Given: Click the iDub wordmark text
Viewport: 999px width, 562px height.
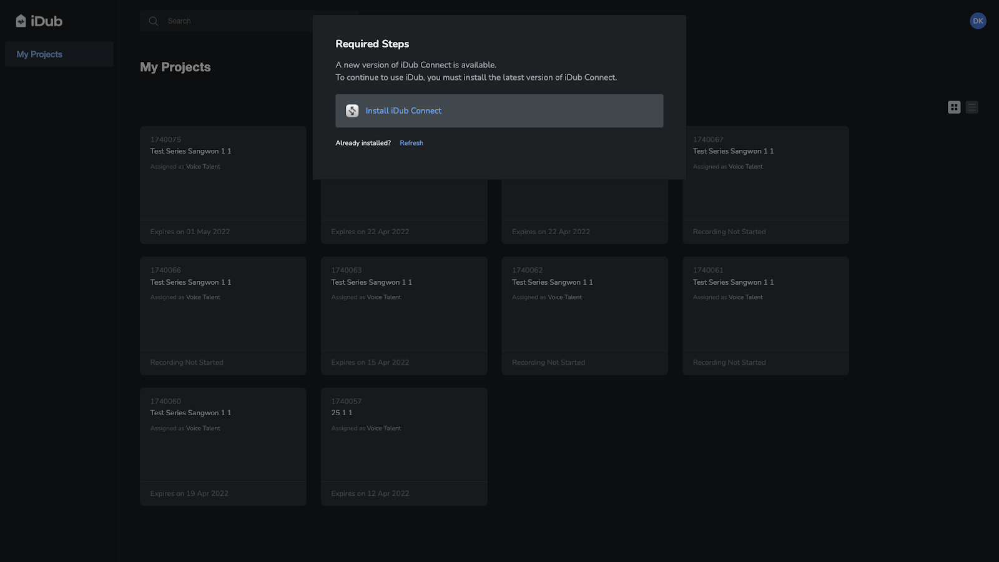Looking at the screenshot, I should (47, 21).
